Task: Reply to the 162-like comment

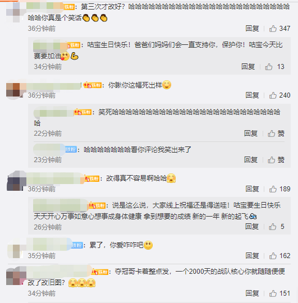Action: pos(252,256)
